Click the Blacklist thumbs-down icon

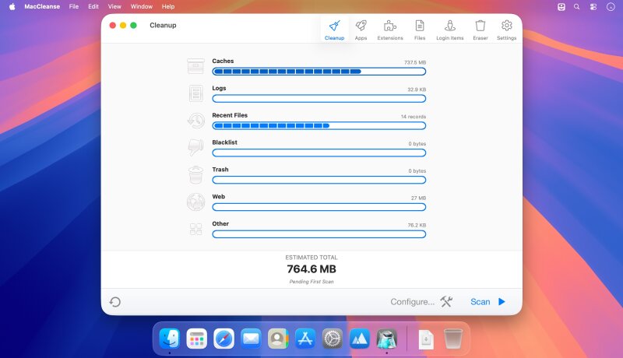point(196,148)
